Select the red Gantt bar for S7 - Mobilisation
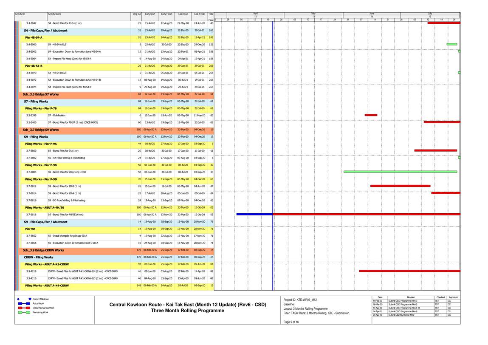488x345 pixels. click(x=371, y=115)
